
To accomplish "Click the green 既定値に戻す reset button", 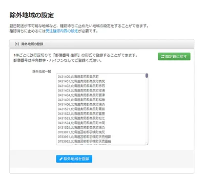I will [174, 57].
